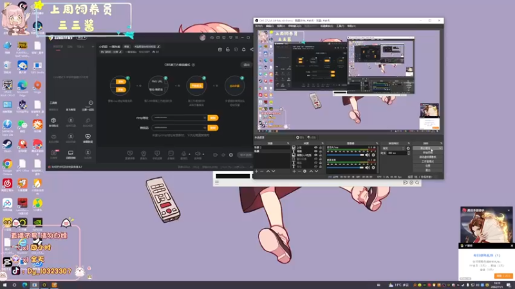The width and height of the screenshot is (515, 289).
Task: Open OBS scene add plus button
Action: (x=256, y=171)
